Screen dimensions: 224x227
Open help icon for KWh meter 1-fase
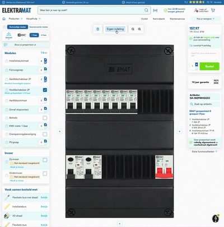7,126
